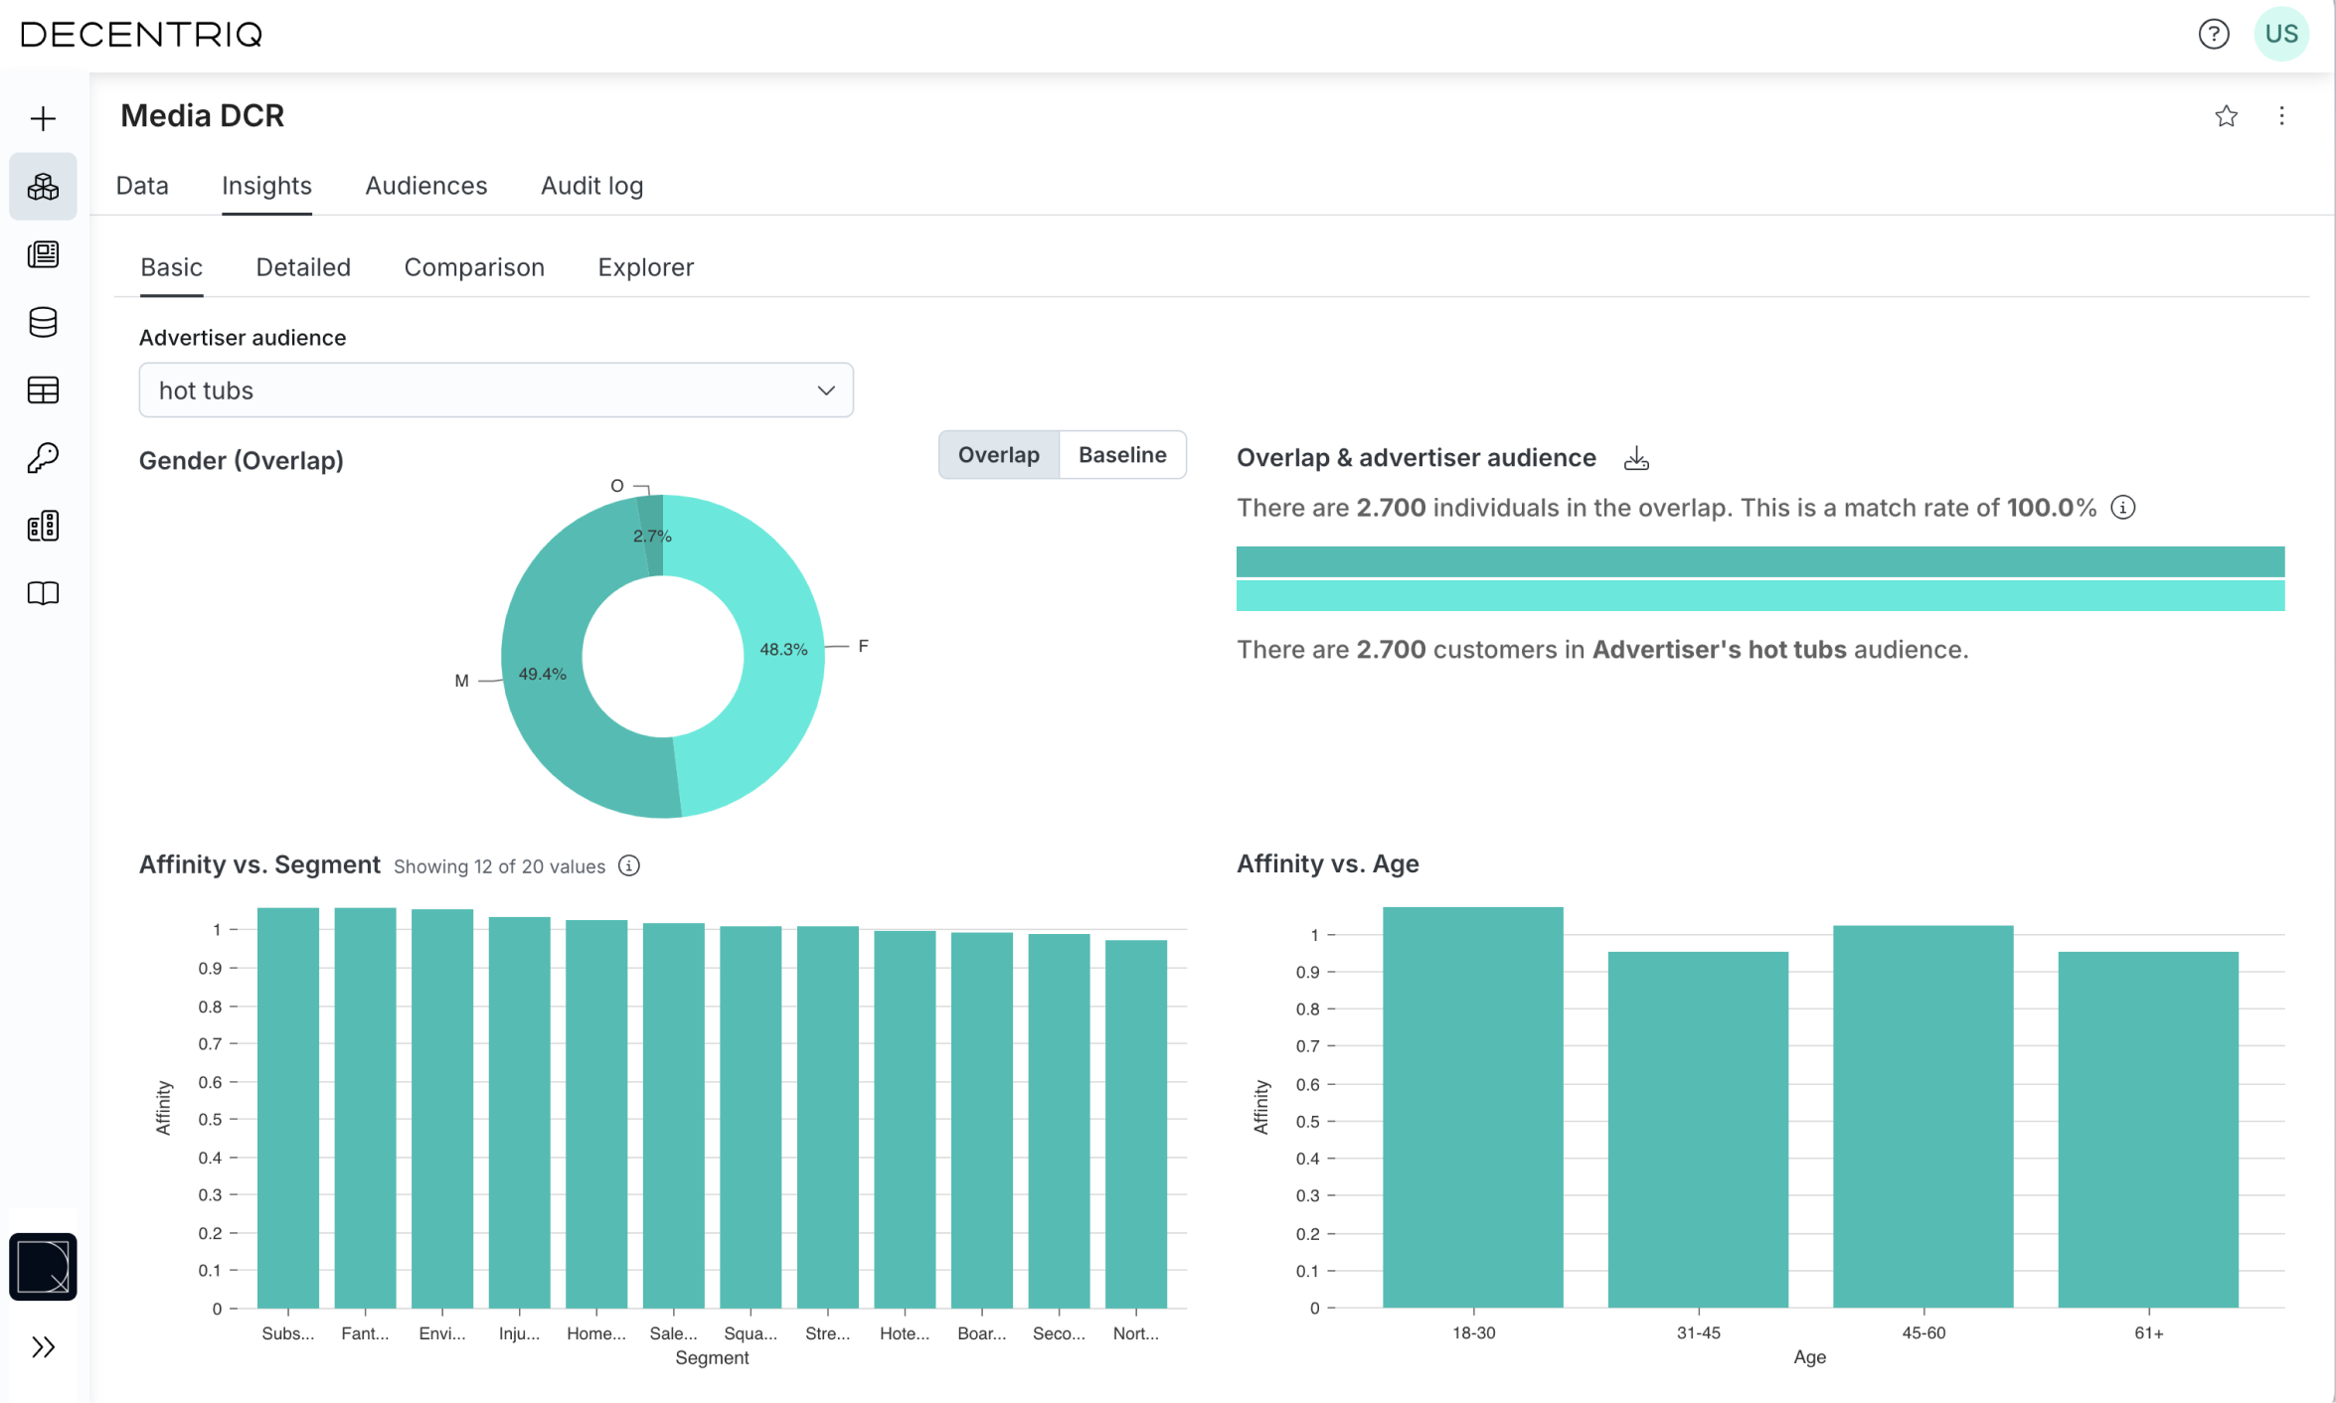Open the data clean rooms cubes icon
The width and height of the screenshot is (2336, 1403).
[43, 187]
